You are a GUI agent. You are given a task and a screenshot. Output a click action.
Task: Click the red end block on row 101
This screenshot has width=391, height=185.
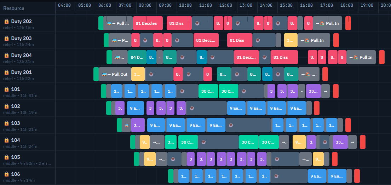(x=335, y=91)
